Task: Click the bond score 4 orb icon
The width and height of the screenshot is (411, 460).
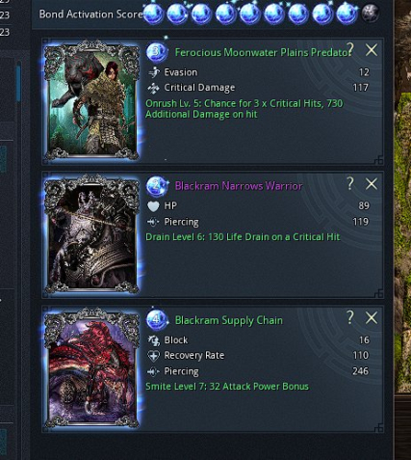Action: 157,319
